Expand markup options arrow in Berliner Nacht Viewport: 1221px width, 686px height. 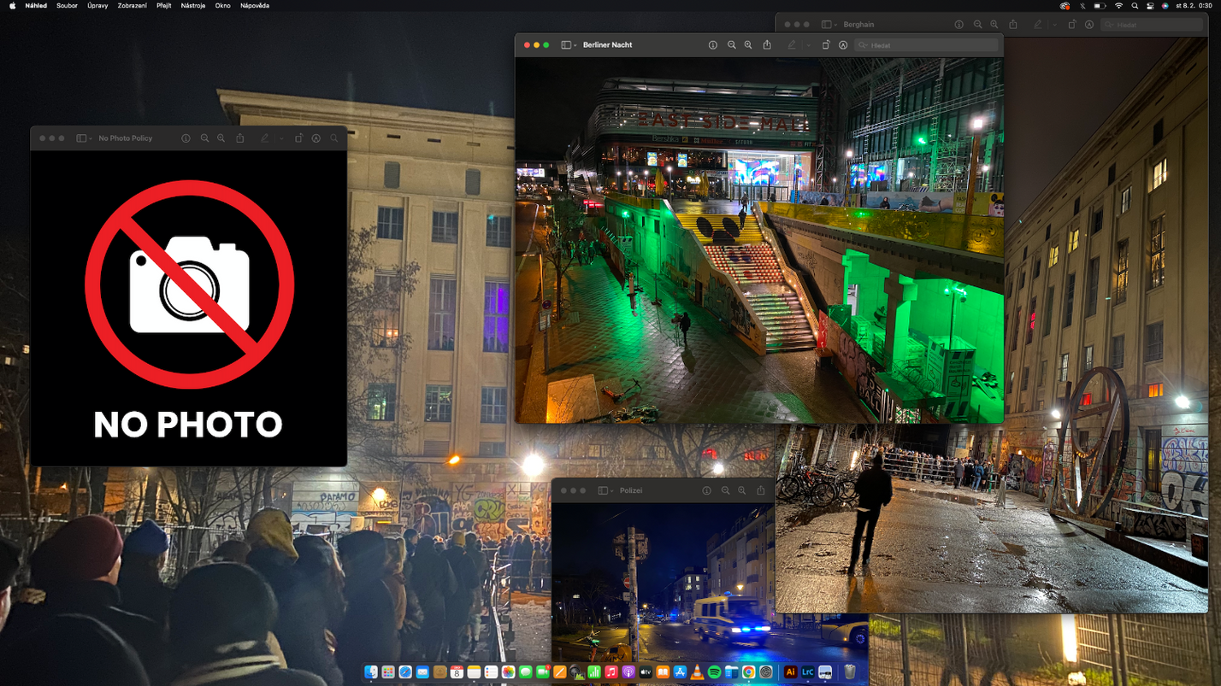point(808,45)
